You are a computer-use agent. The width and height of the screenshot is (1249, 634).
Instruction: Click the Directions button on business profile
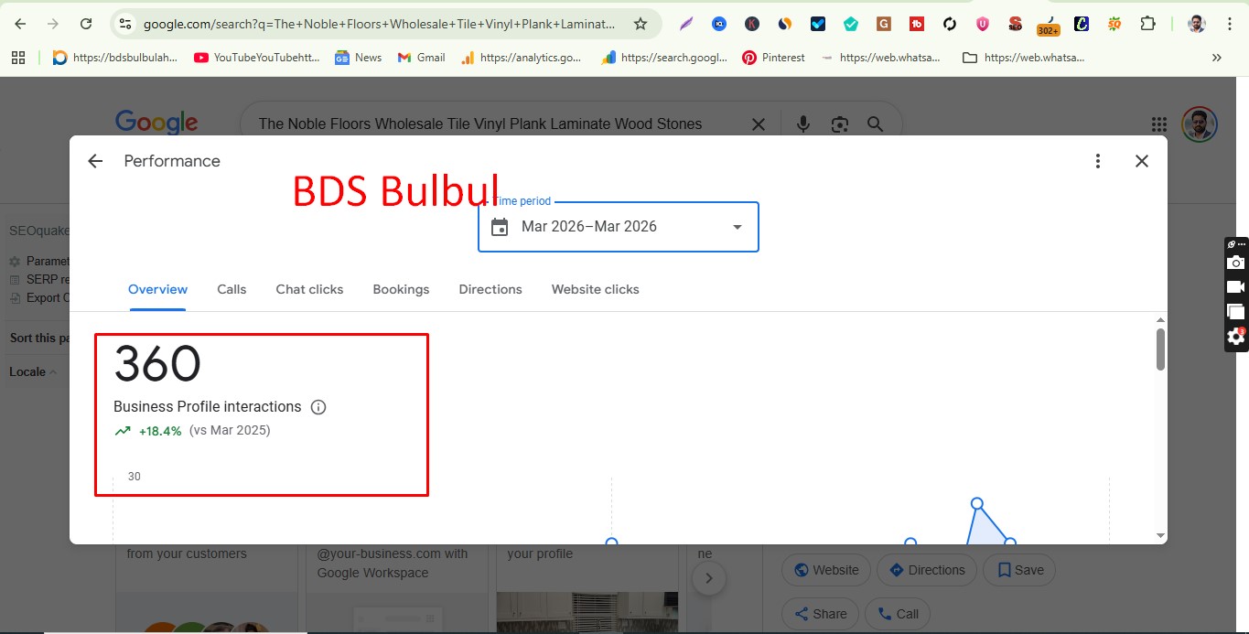926,569
